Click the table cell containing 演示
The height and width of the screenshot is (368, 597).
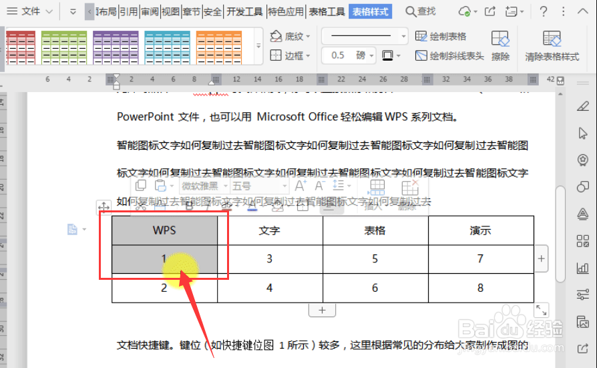pos(481,230)
